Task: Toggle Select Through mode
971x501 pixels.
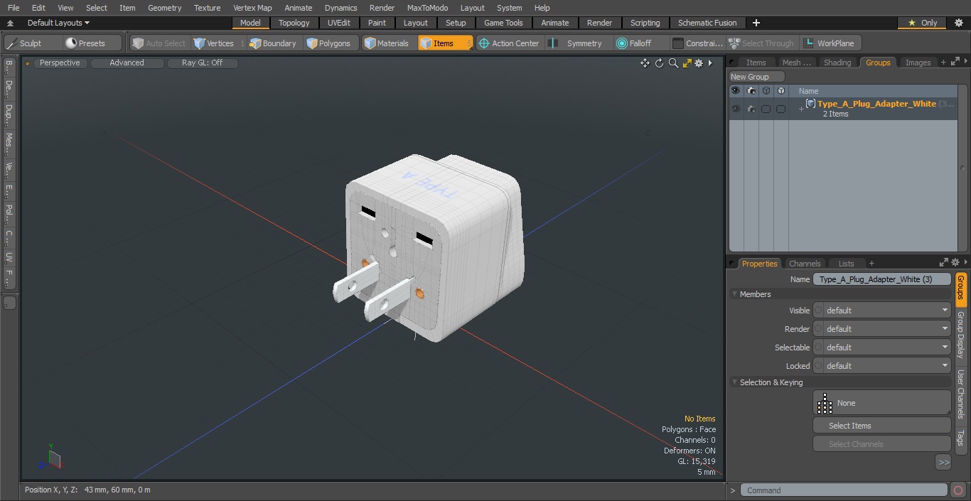Action: pyautogui.click(x=762, y=43)
